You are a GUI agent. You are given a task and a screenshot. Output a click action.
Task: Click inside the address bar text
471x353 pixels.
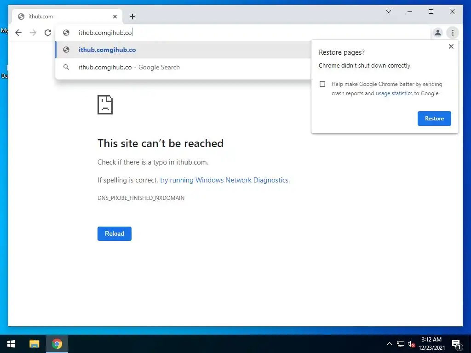(x=105, y=33)
